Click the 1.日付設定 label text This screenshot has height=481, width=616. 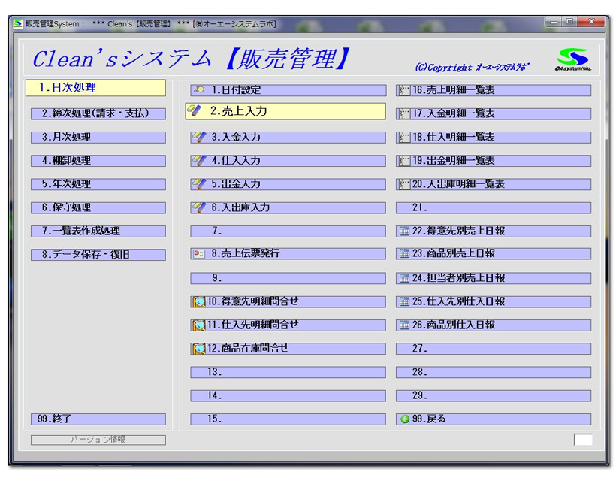click(236, 90)
